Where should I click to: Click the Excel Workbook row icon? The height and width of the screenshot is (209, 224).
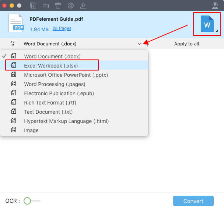pyautogui.click(x=14, y=65)
